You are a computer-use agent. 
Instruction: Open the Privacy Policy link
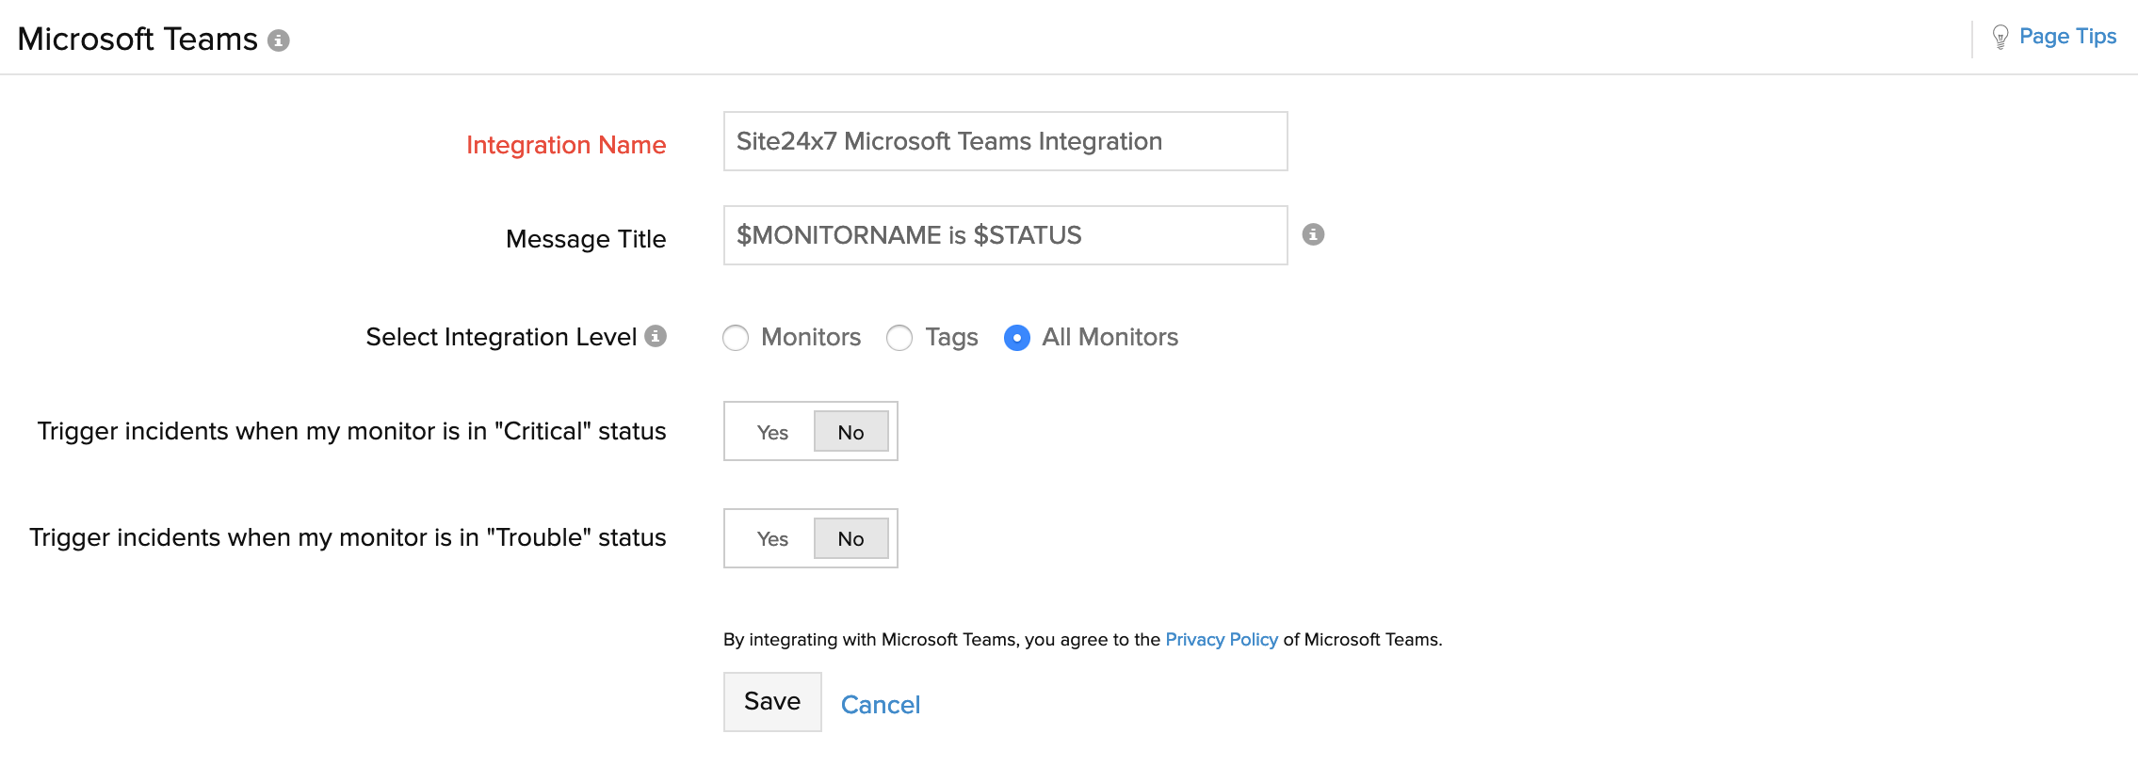click(x=1222, y=640)
